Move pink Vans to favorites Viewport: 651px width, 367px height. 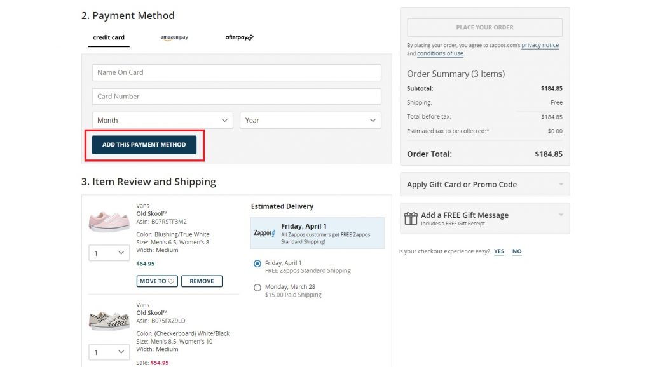click(157, 281)
